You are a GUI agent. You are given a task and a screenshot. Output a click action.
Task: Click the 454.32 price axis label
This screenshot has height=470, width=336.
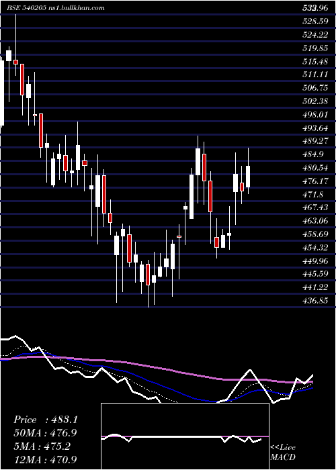(x=315, y=248)
